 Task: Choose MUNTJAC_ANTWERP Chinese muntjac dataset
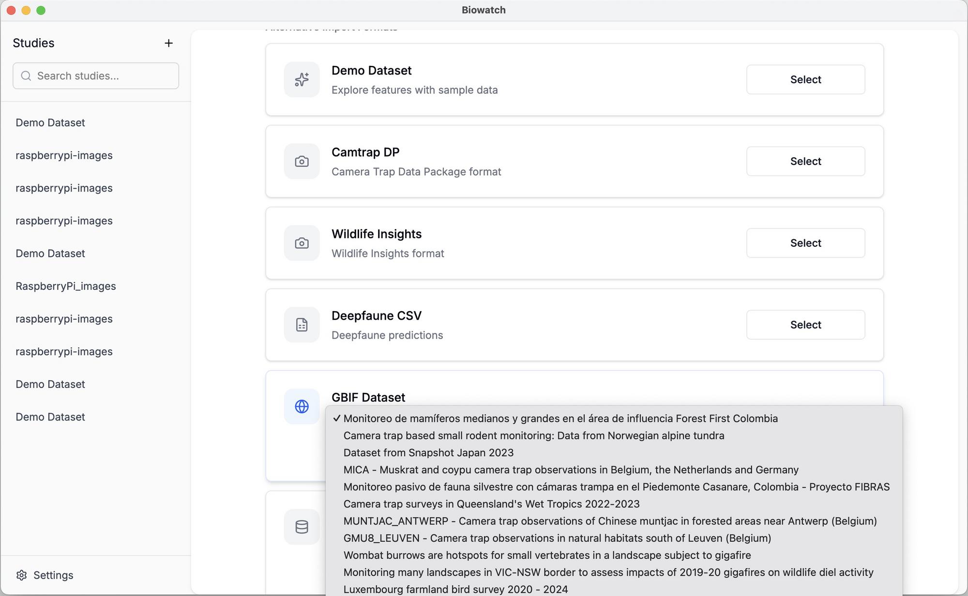click(614, 521)
